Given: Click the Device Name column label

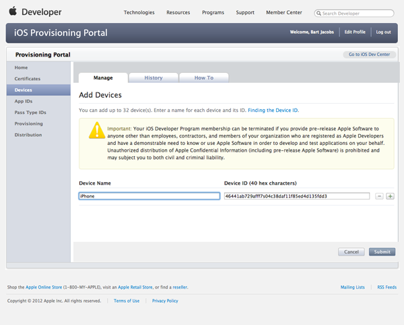Looking at the screenshot, I should [95, 183].
